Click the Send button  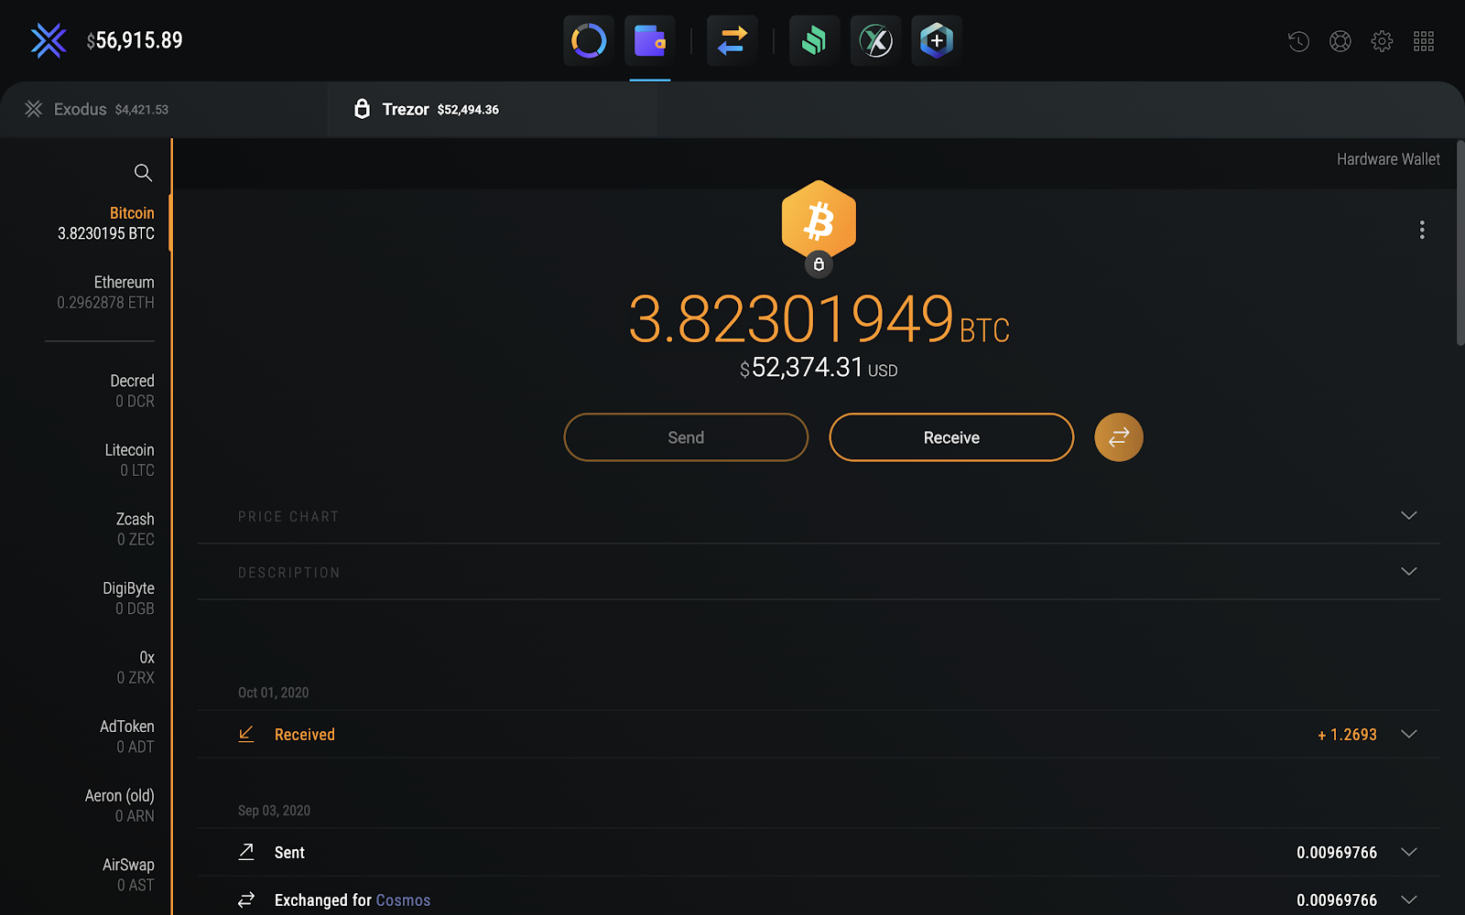[x=686, y=437]
